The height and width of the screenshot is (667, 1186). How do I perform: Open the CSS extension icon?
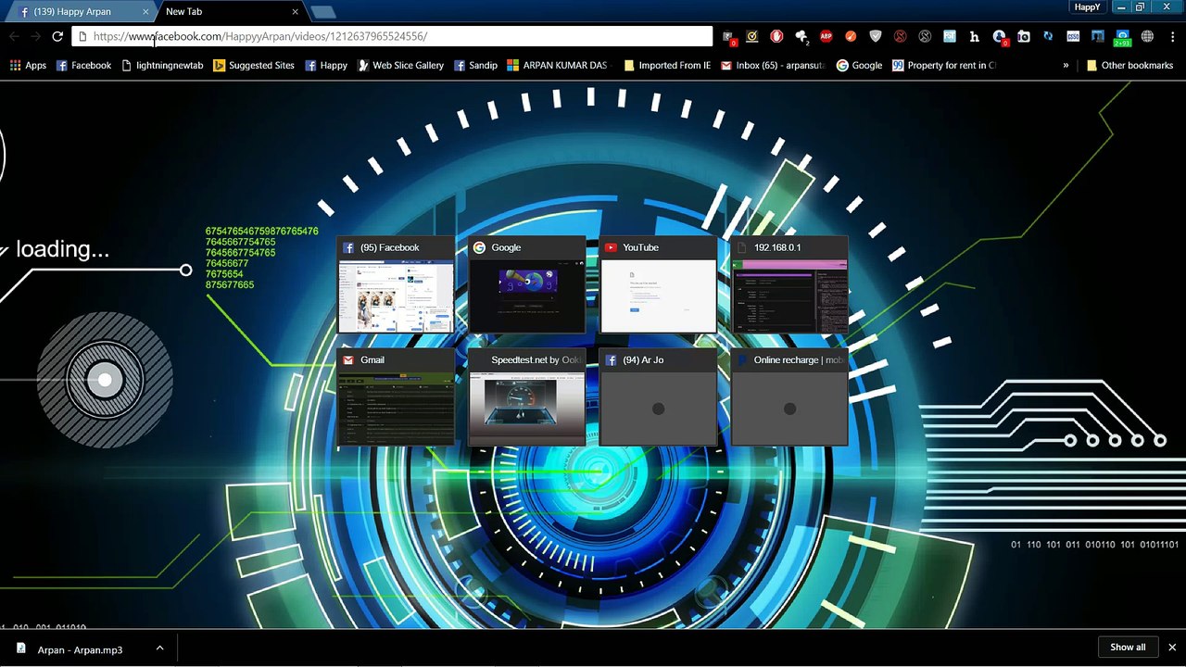(x=1073, y=36)
